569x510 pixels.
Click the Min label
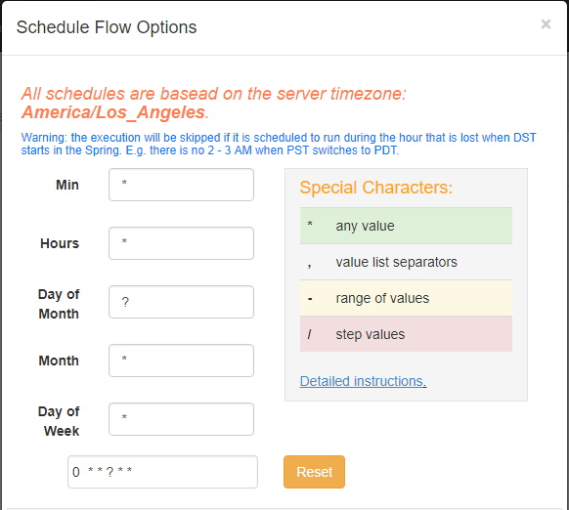coord(67,185)
